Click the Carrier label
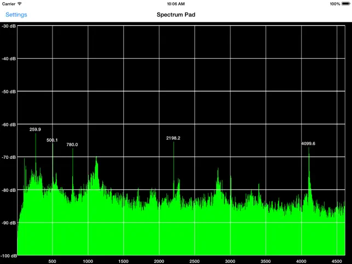 pos(9,4)
